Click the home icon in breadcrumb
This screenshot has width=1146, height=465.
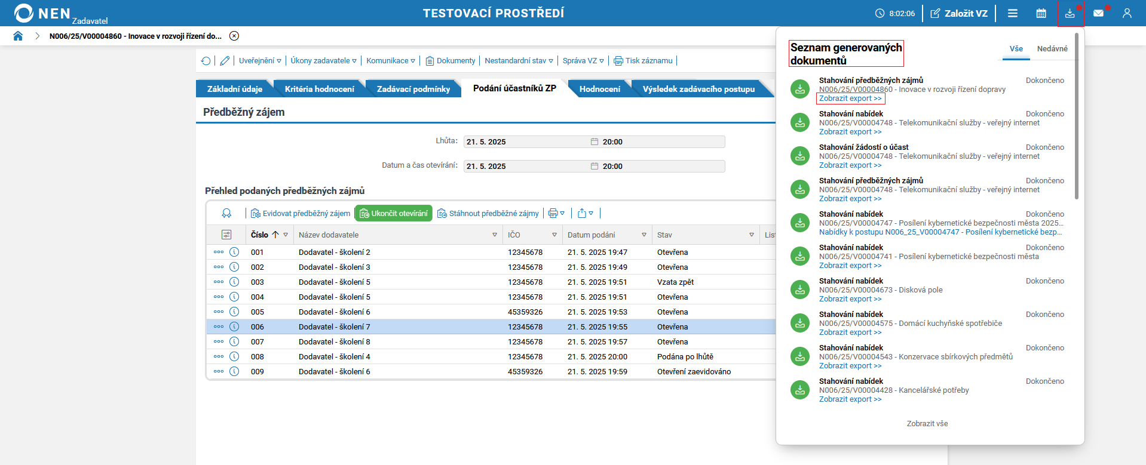pyautogui.click(x=18, y=36)
